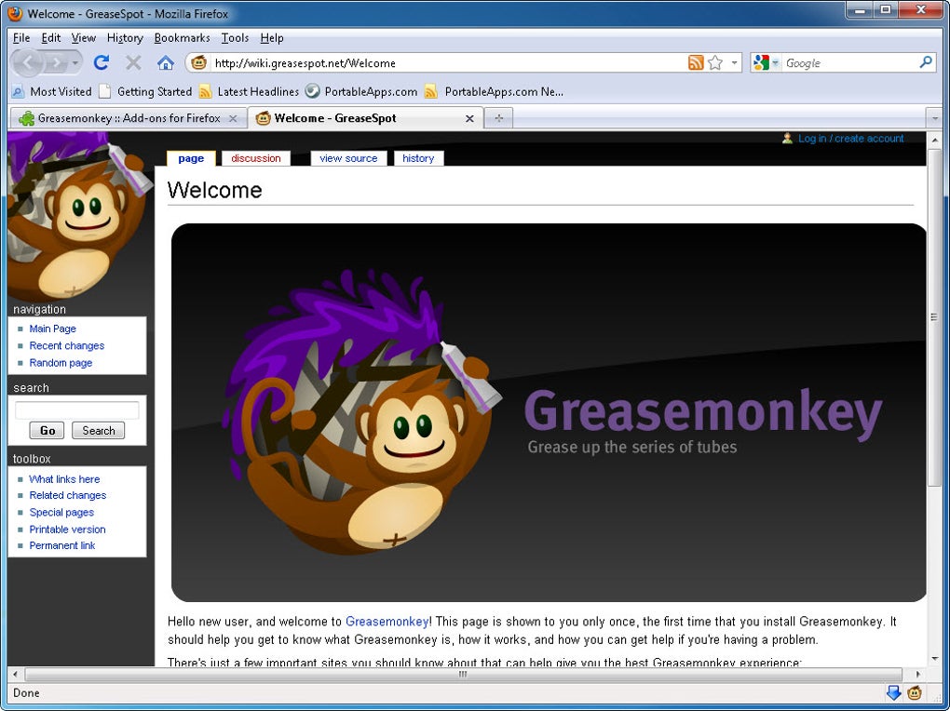Click the Log in / create account link
Screen dimensions: 950x711
[850, 138]
